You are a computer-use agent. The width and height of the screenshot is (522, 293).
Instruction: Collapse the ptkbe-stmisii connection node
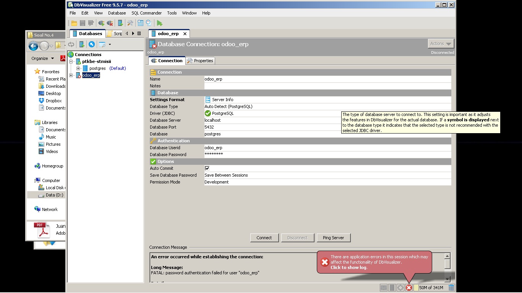[x=71, y=61]
